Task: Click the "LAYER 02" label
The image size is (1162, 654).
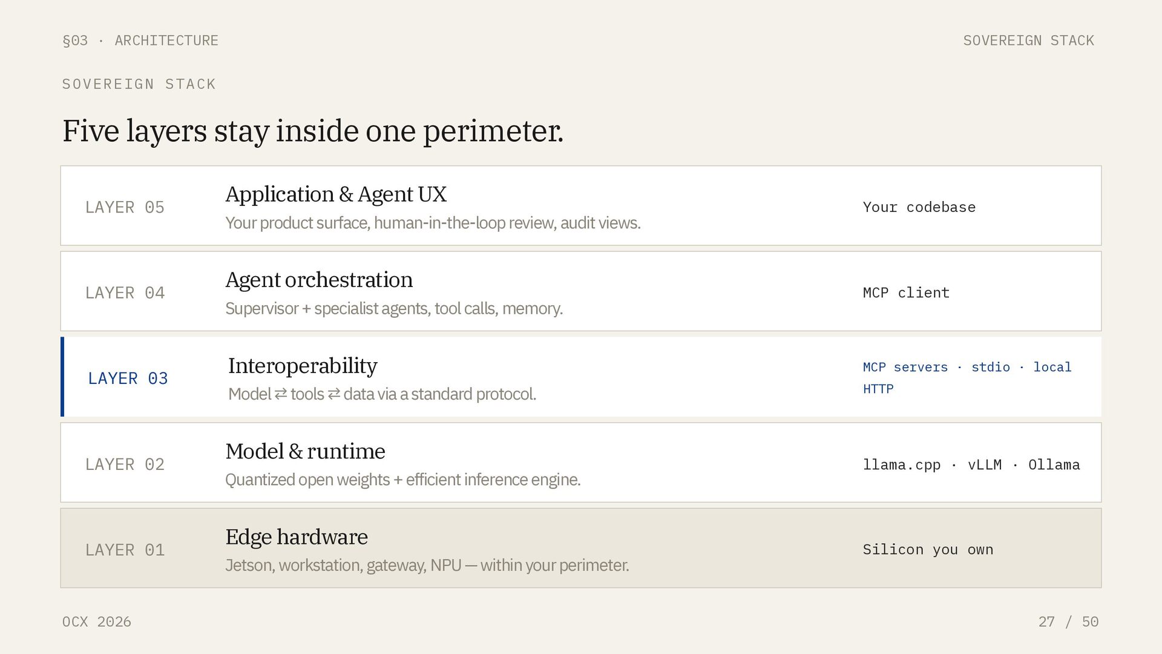Action: pyautogui.click(x=125, y=464)
